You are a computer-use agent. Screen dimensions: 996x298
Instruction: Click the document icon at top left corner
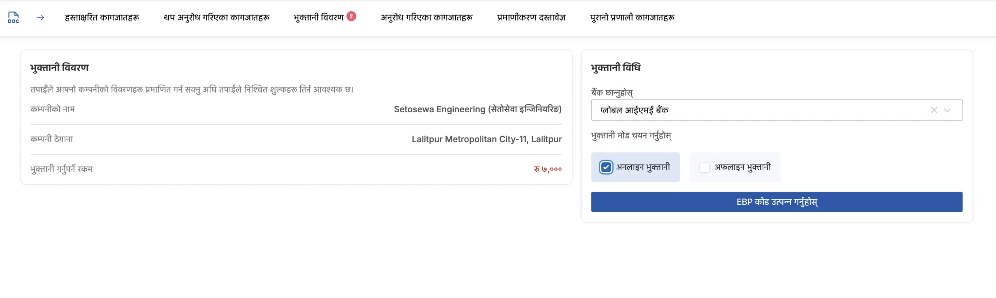tap(13, 17)
